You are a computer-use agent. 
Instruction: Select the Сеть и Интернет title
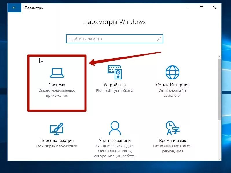[172, 85]
